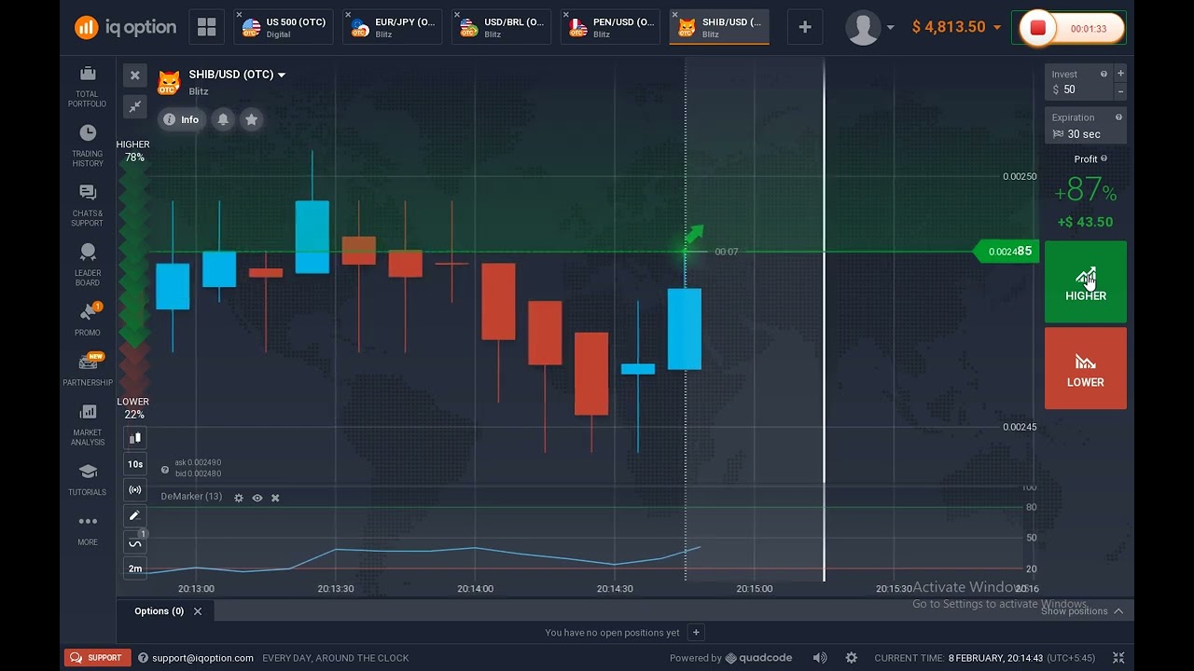Add SHIB/USD to favorites with star
The width and height of the screenshot is (1194, 671).
251,119
